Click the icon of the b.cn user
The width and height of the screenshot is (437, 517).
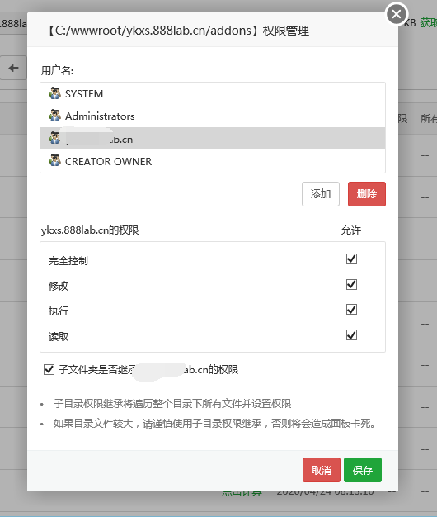point(54,138)
